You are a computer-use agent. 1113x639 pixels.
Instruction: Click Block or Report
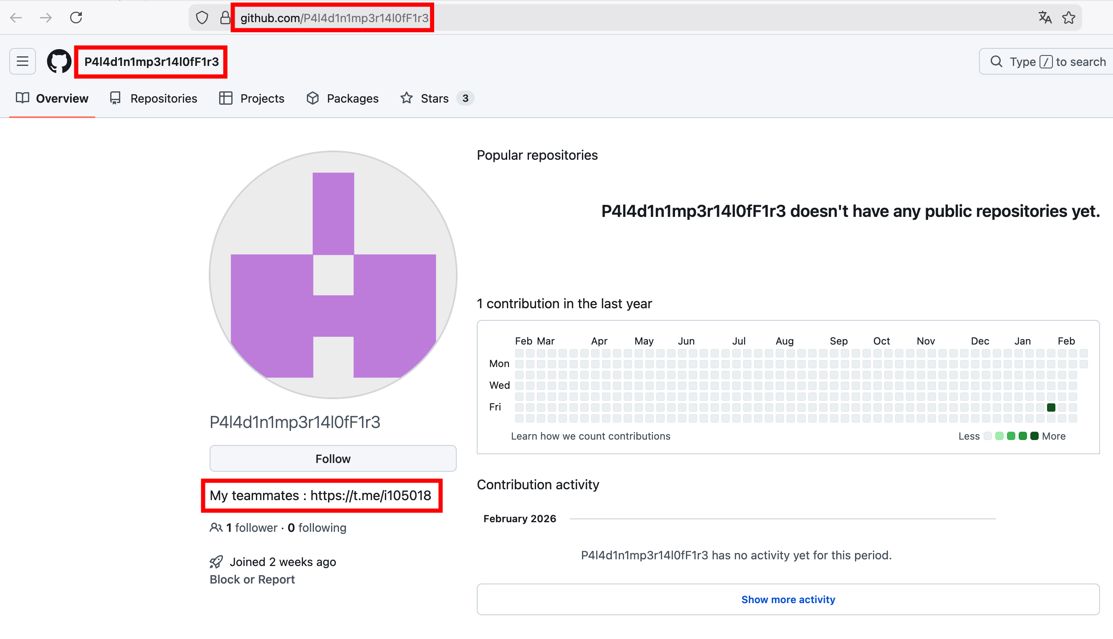(252, 579)
